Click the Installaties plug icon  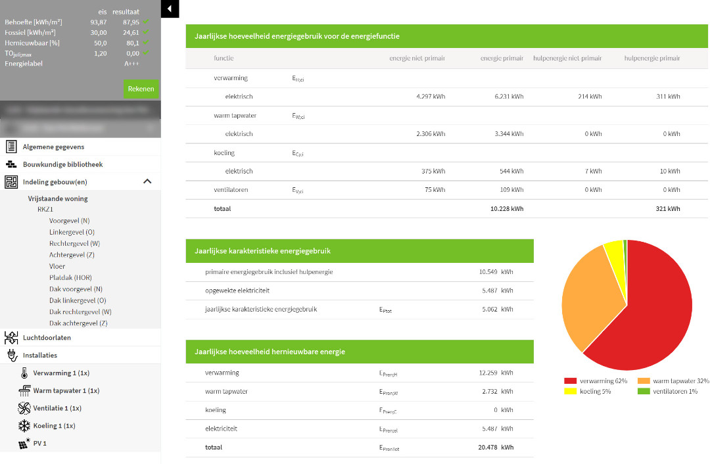[x=11, y=356]
